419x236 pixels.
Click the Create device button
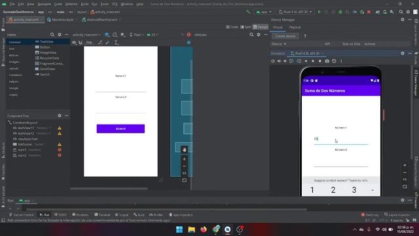(285, 36)
